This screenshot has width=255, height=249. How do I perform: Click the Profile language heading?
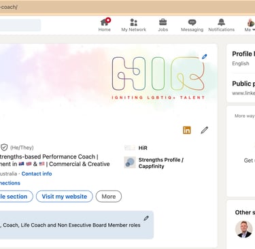pyautogui.click(x=243, y=54)
